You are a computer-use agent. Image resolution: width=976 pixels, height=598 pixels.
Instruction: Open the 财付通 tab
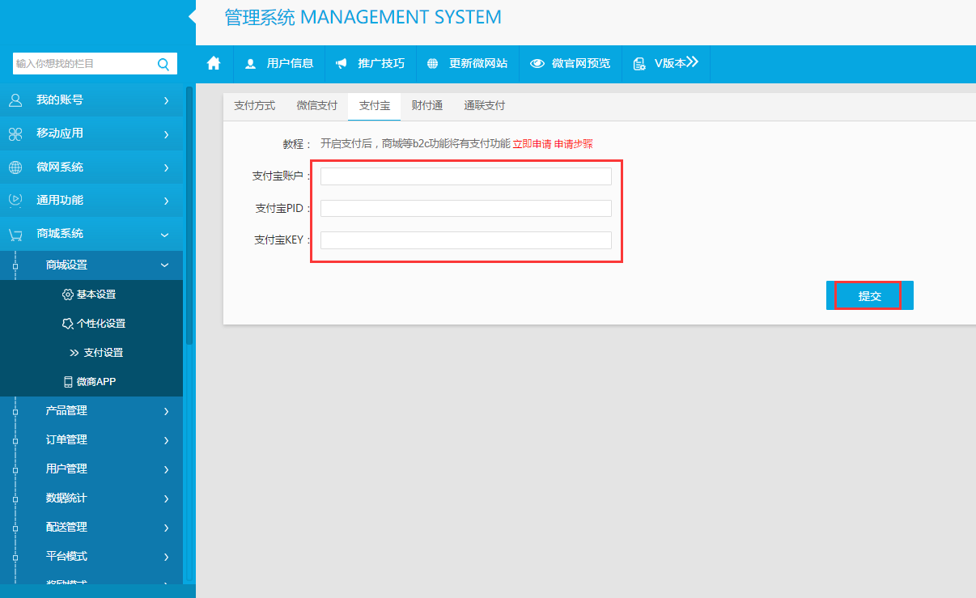coord(426,106)
